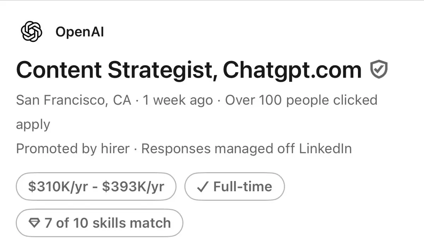Open the OpenAI company name link
This screenshot has height=248, width=424.
point(79,32)
